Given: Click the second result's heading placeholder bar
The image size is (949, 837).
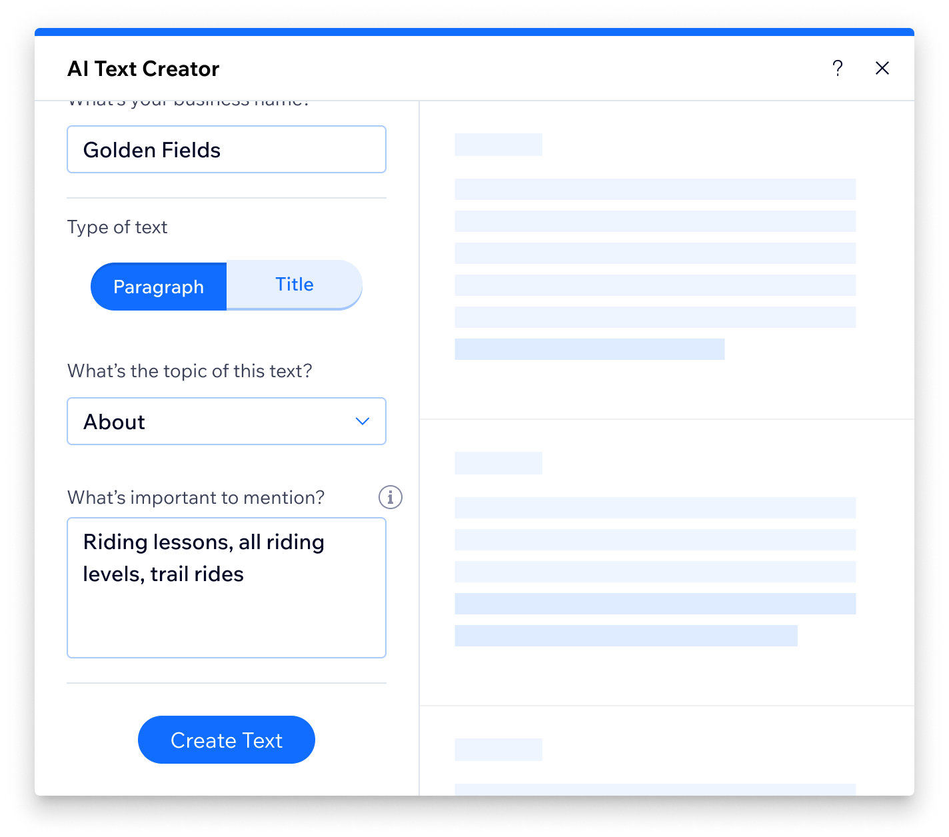Looking at the screenshot, I should click(x=498, y=463).
